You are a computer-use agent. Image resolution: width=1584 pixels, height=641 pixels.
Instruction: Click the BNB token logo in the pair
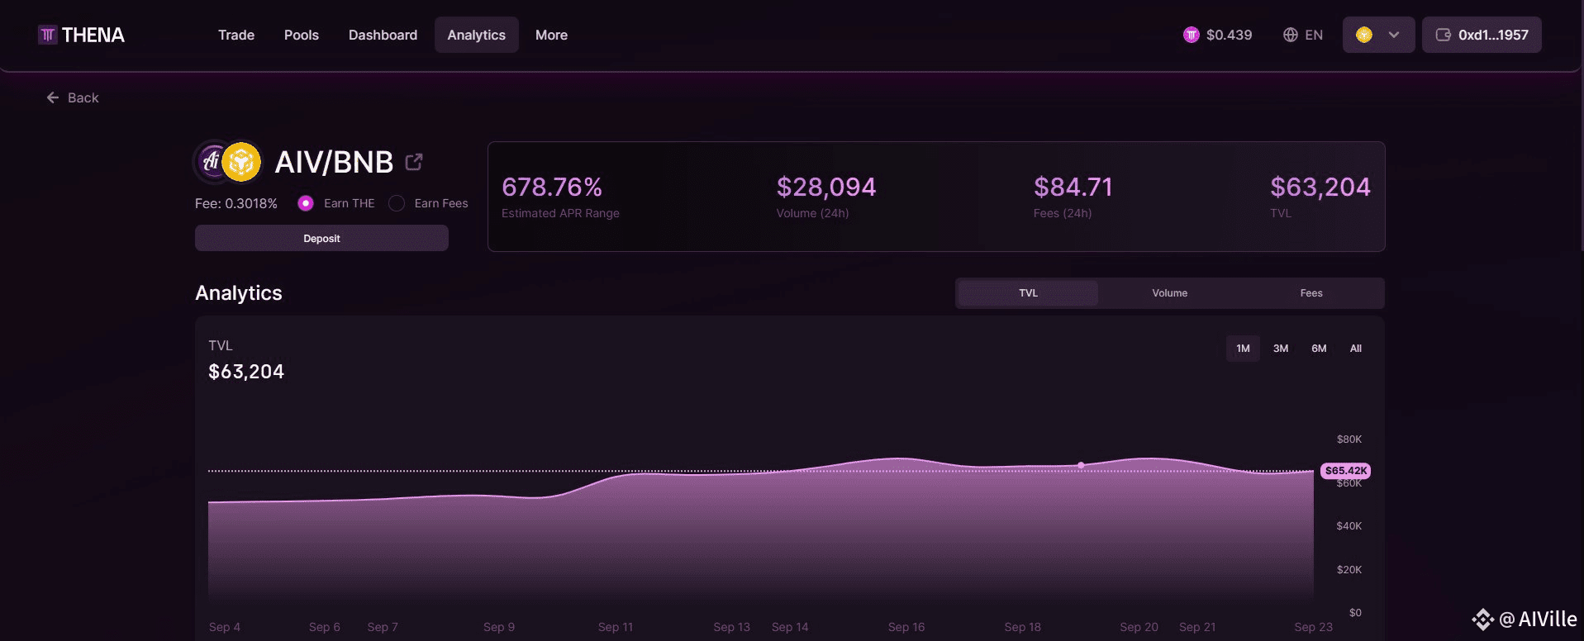tap(241, 162)
